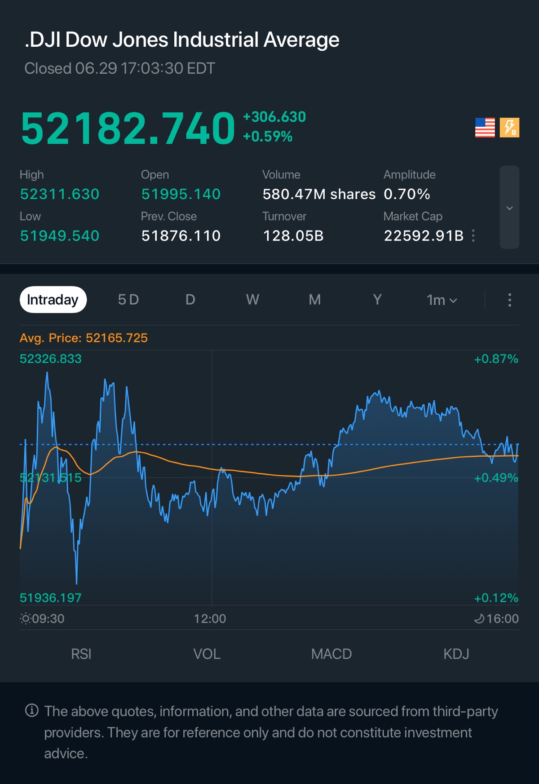539x784 pixels.
Task: Tap the +306.630 price change
Action: (x=274, y=117)
